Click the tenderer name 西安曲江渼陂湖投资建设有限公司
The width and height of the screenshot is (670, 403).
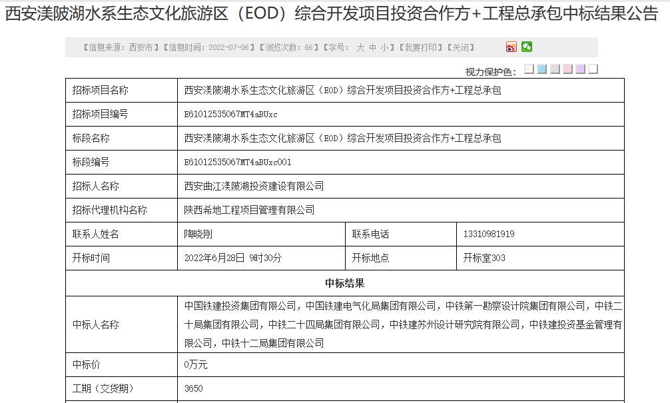254,187
